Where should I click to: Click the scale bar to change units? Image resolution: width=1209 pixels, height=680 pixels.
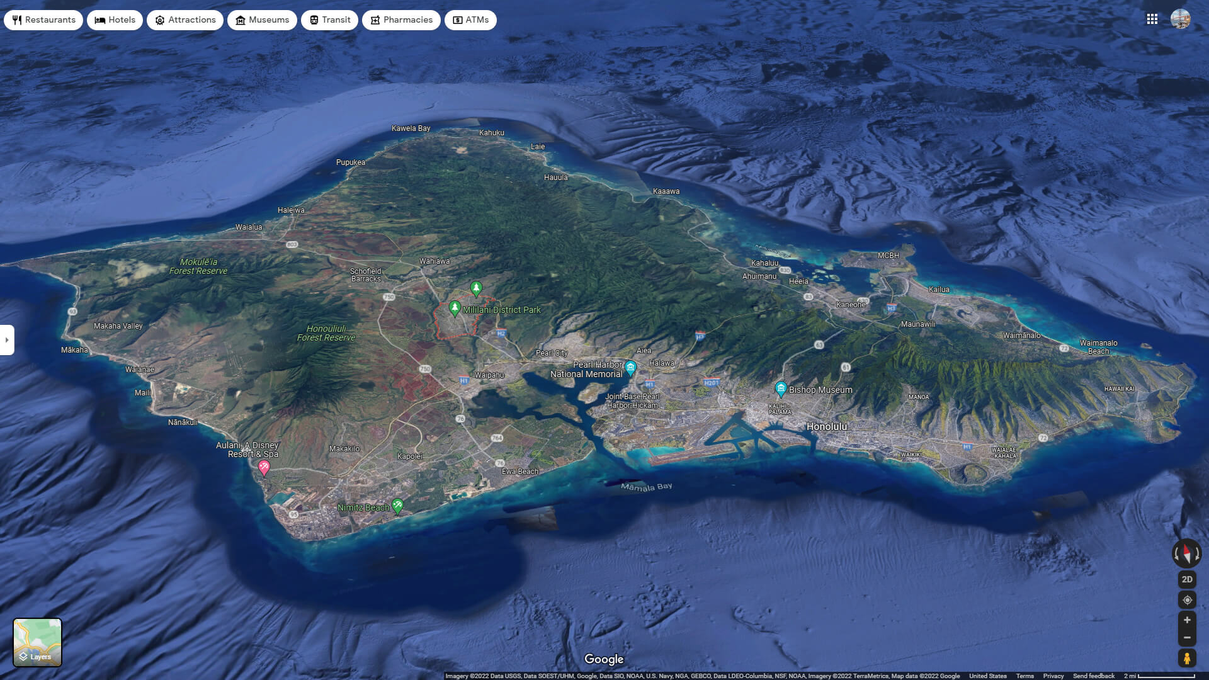[1168, 676]
